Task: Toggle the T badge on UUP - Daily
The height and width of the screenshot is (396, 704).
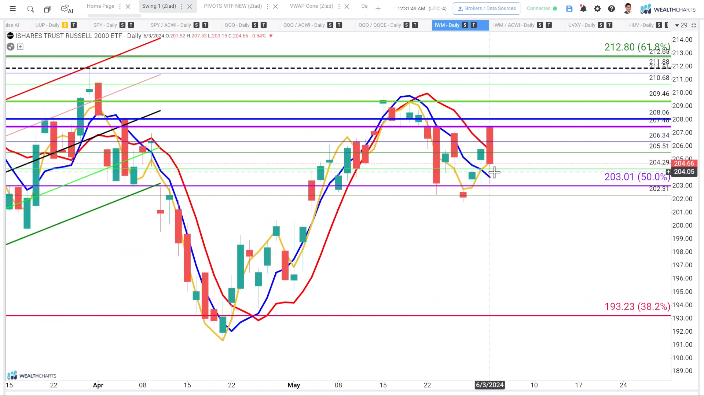Action: pyautogui.click(x=74, y=25)
